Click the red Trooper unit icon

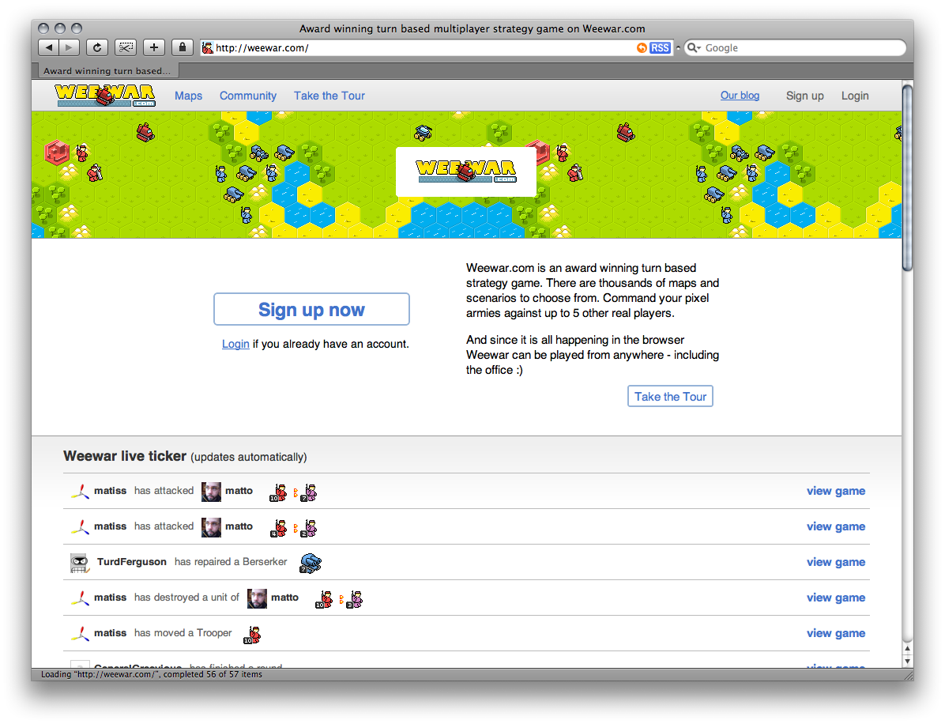(x=252, y=635)
